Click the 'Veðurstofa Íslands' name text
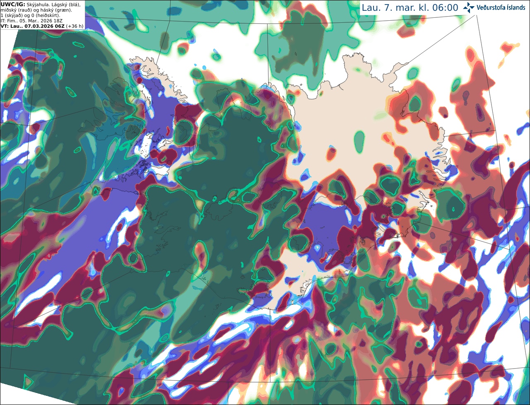The height and width of the screenshot is (405, 530). pos(501,7)
